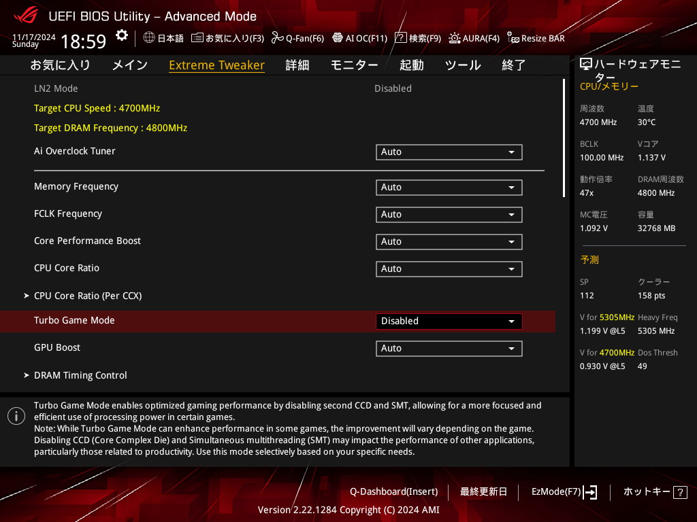Viewport: 697px width, 522px height.
Task: Open Core Performance Boost dropdown
Action: tap(449, 241)
